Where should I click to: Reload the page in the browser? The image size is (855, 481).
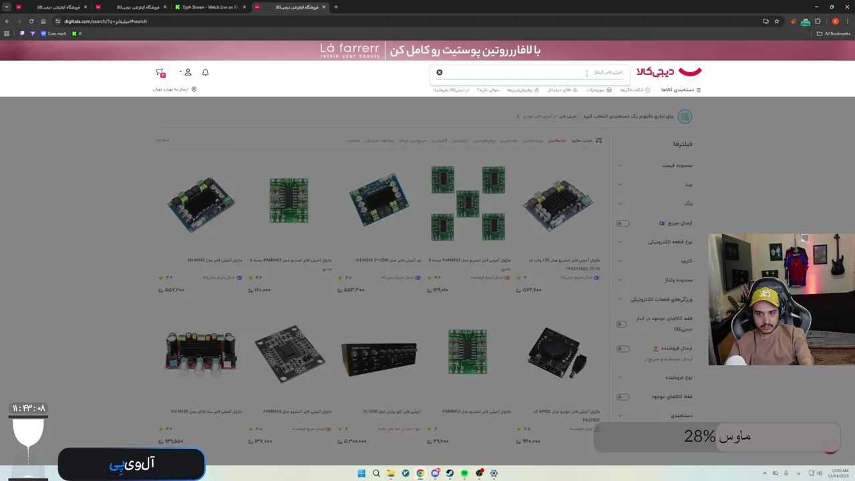(x=31, y=21)
